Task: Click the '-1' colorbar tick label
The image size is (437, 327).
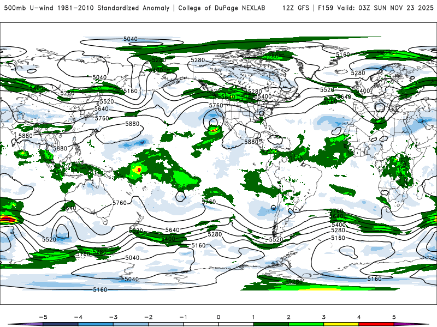Action: coord(183,317)
